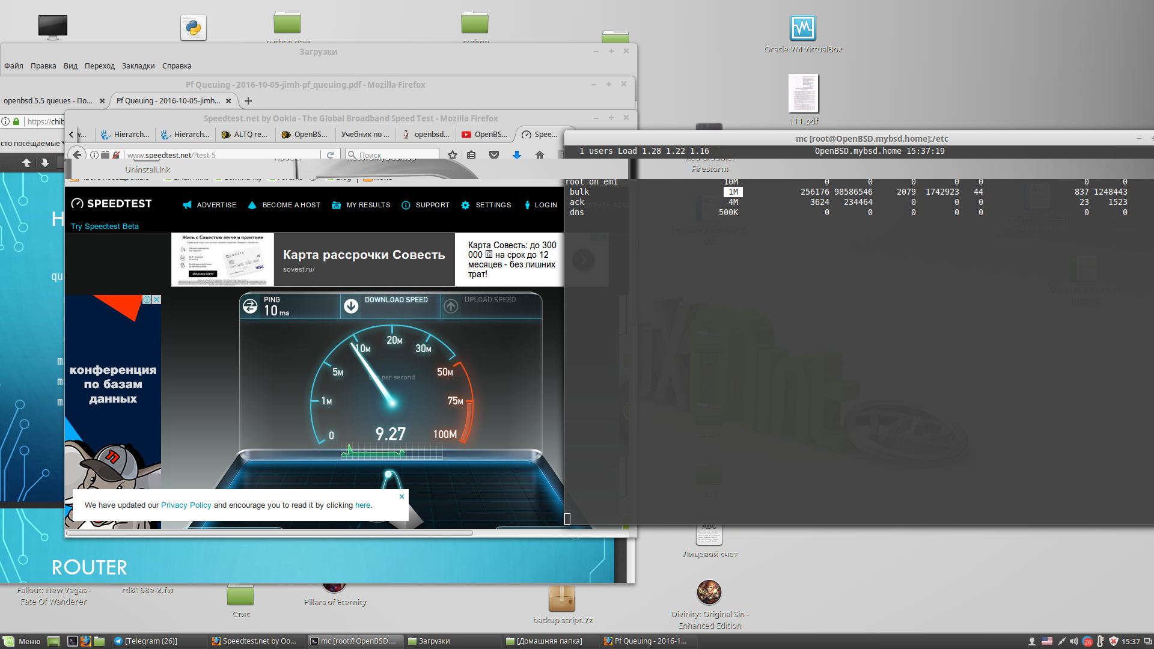Click the Speedtest Settings gear
The height and width of the screenshot is (649, 1154).
[465, 205]
